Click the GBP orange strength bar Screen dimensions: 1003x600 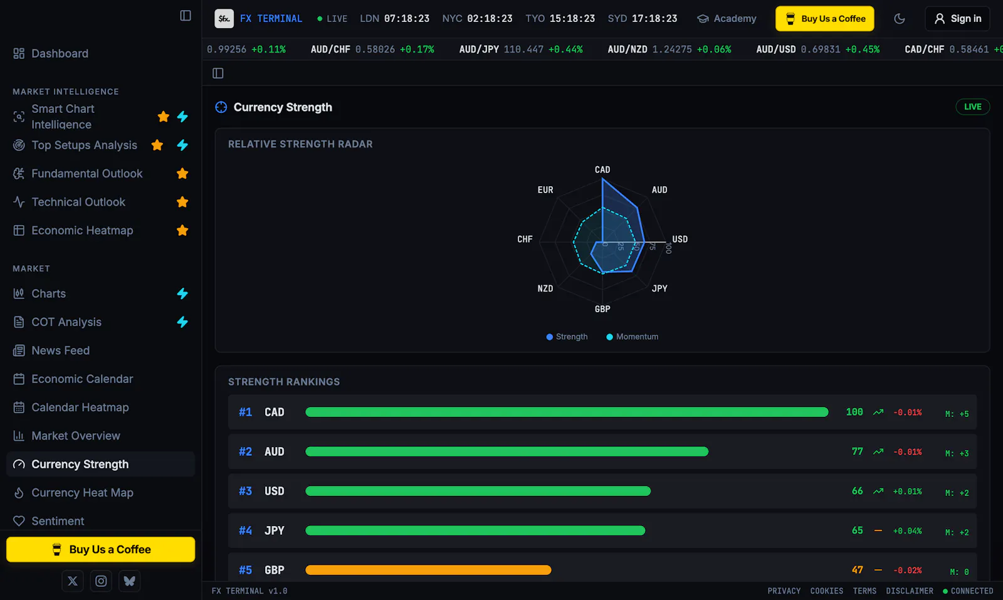pos(428,570)
